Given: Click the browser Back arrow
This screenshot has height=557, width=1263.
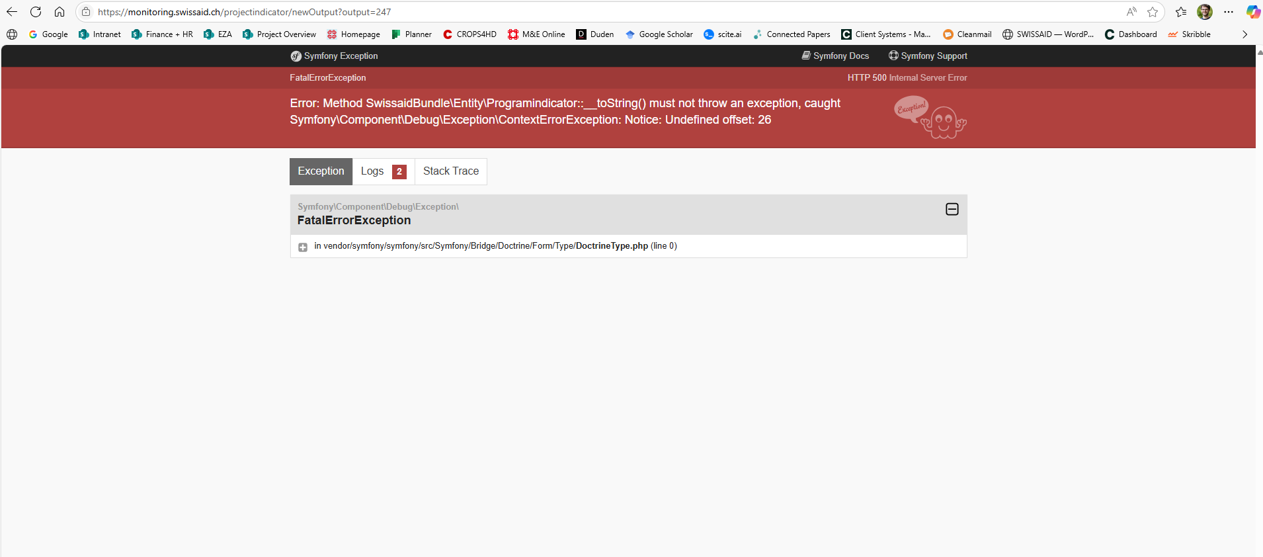Looking at the screenshot, I should click(x=12, y=12).
